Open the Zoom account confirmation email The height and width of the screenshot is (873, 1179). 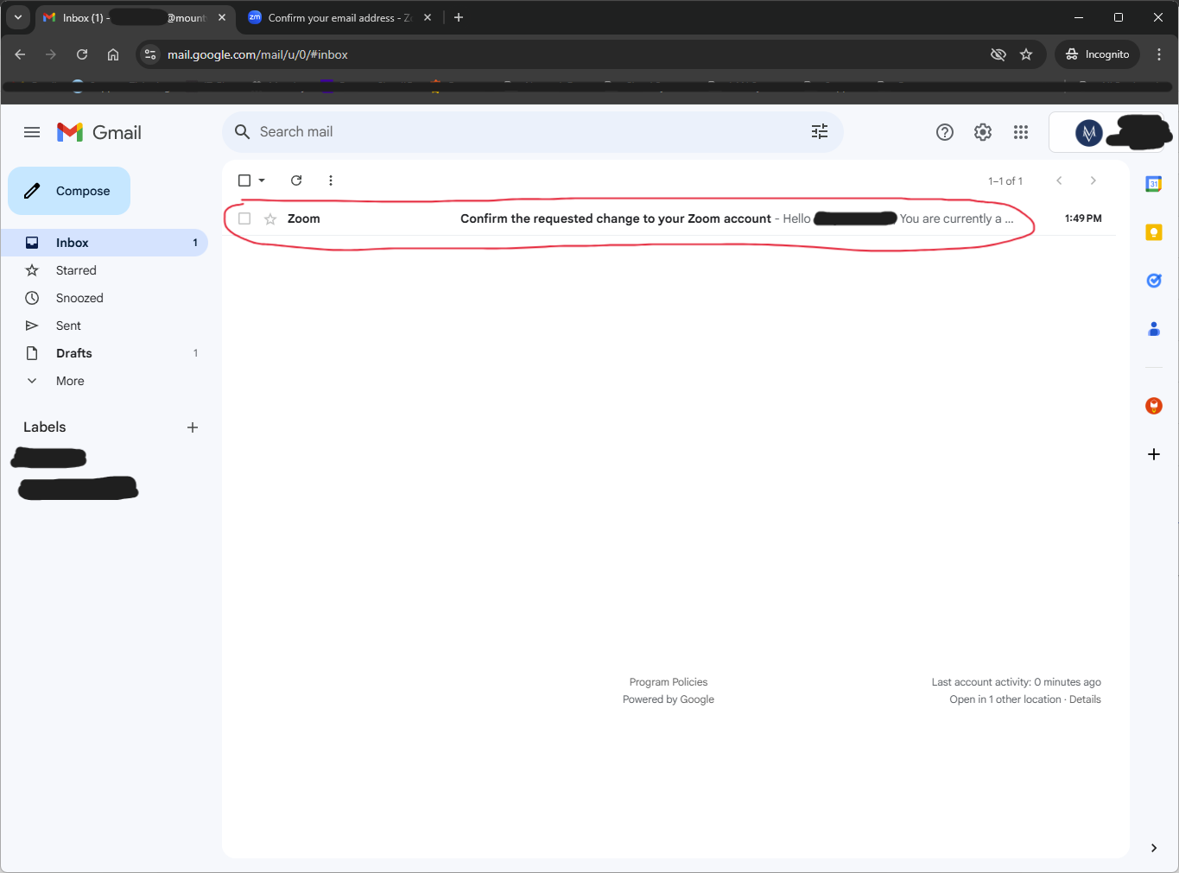(669, 218)
